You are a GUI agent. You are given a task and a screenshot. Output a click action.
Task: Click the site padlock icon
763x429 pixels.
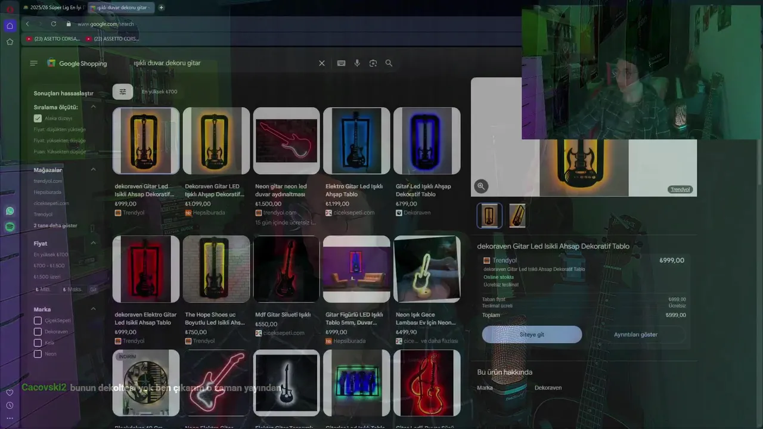click(69, 24)
